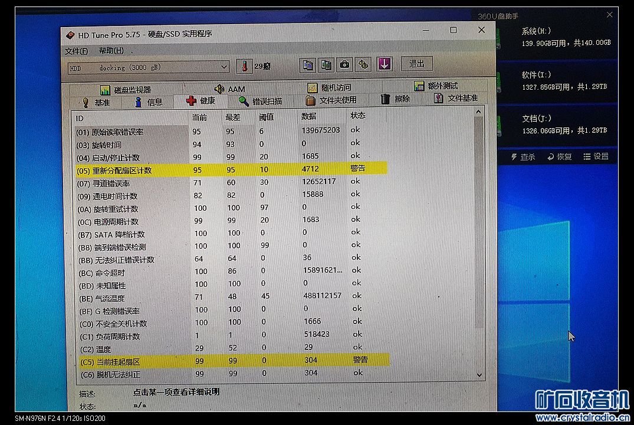Click the thermometer temperature icon

click(244, 66)
